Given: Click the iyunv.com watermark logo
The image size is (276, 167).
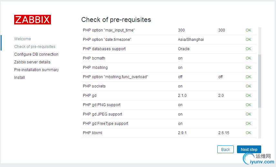Looking at the screenshot, I should 259,159.
